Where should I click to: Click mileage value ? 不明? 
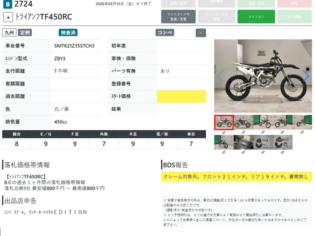(x=61, y=71)
